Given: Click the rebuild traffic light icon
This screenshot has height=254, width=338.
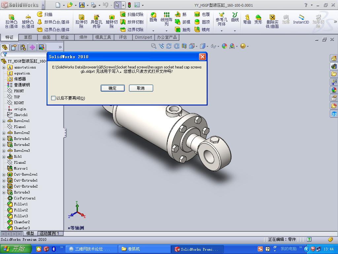Looking at the screenshot, I should coord(129,5).
